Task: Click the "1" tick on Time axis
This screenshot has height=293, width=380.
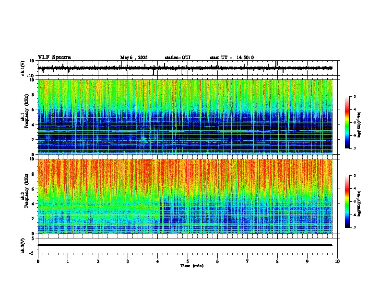Action: coord(68,261)
